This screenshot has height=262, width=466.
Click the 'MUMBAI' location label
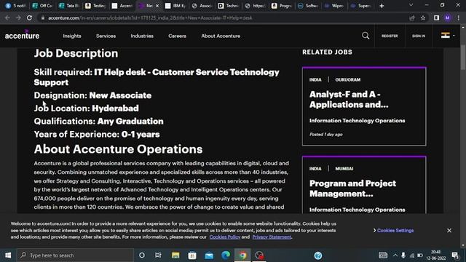click(x=344, y=168)
